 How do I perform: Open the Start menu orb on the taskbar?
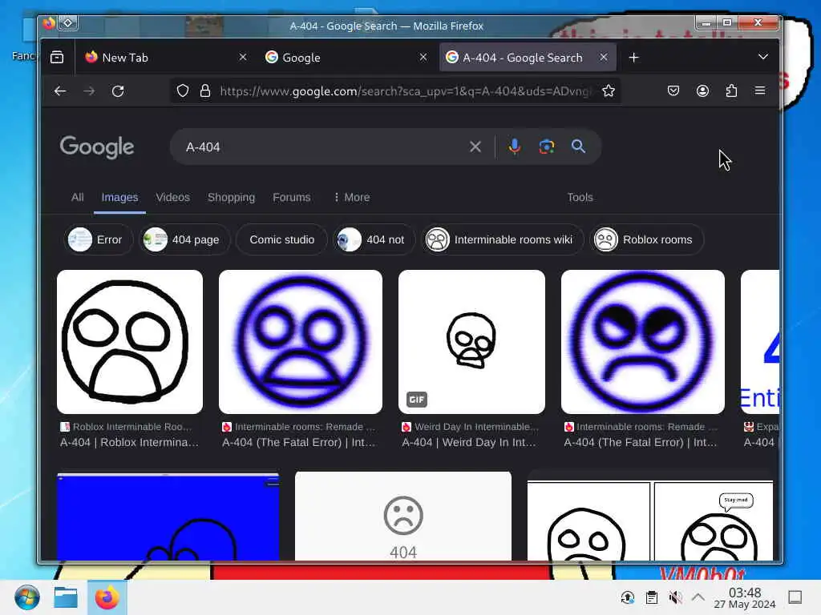[x=26, y=597]
